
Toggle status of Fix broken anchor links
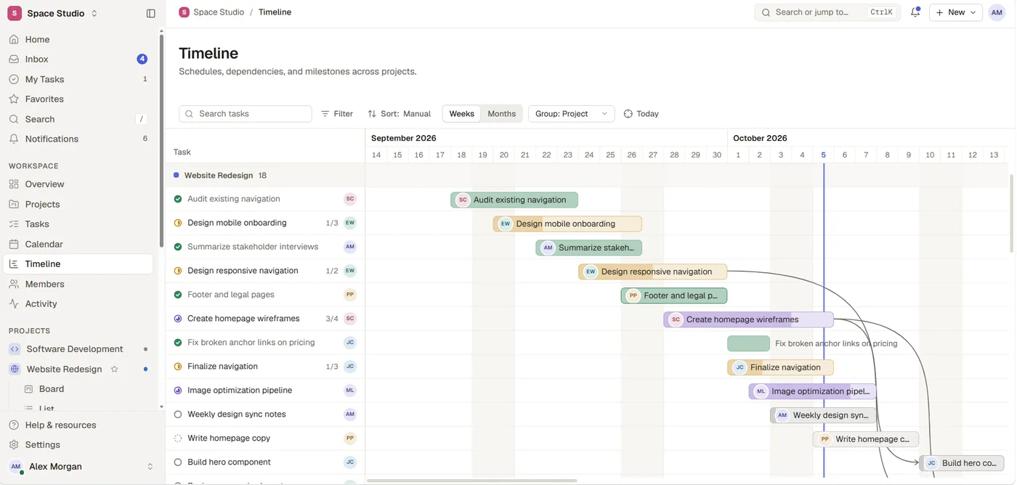coord(178,343)
